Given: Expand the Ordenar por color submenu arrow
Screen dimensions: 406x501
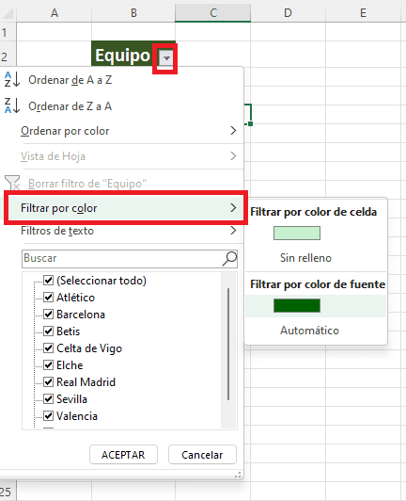Looking at the screenshot, I should click(233, 130).
